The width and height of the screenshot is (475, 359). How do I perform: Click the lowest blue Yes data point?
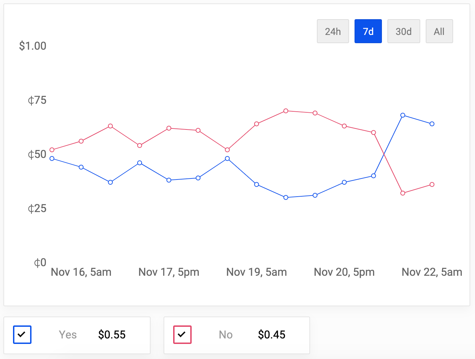(x=286, y=197)
